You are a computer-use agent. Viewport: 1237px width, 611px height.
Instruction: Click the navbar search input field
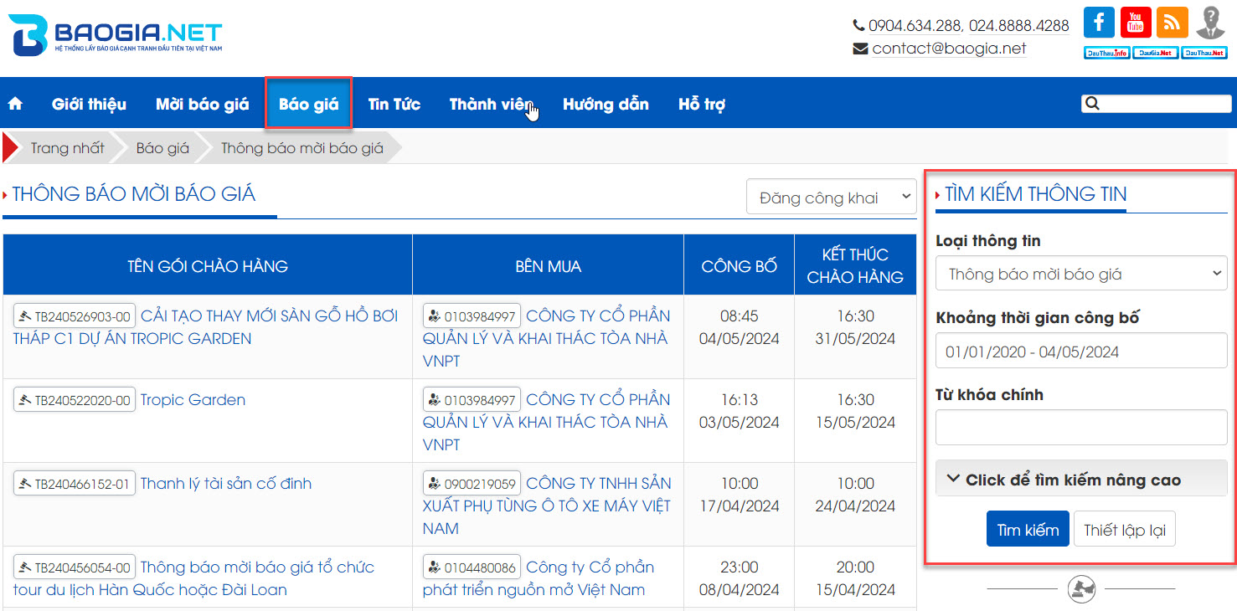pyautogui.click(x=1167, y=104)
